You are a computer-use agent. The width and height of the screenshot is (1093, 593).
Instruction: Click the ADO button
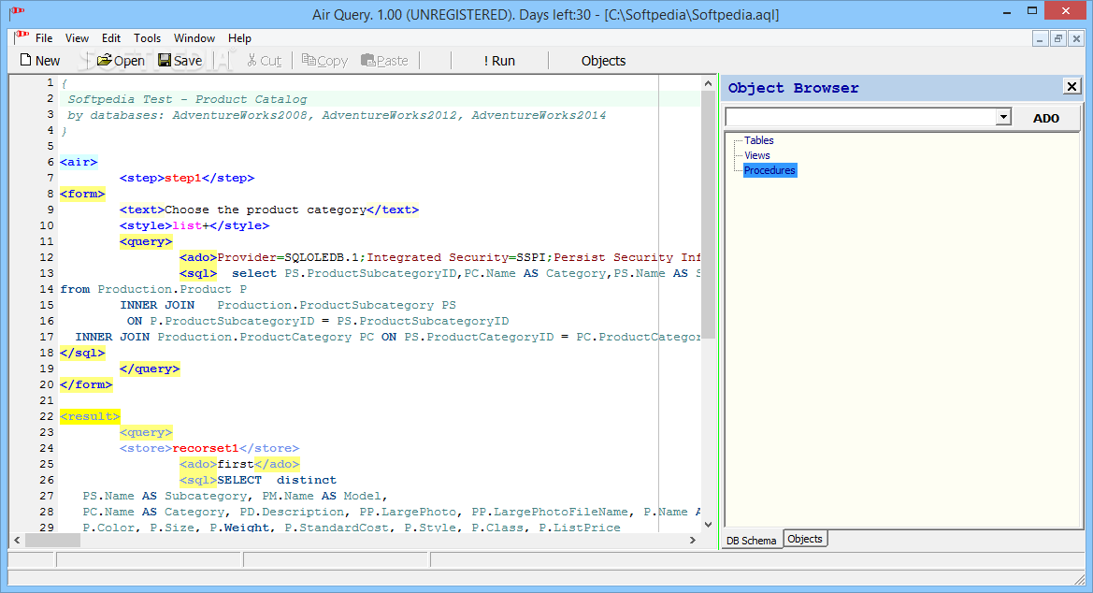coord(1045,118)
